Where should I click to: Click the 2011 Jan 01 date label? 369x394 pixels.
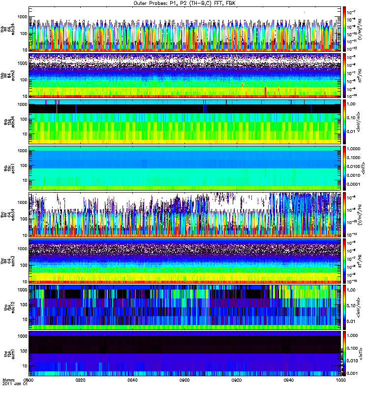[x=15, y=384]
